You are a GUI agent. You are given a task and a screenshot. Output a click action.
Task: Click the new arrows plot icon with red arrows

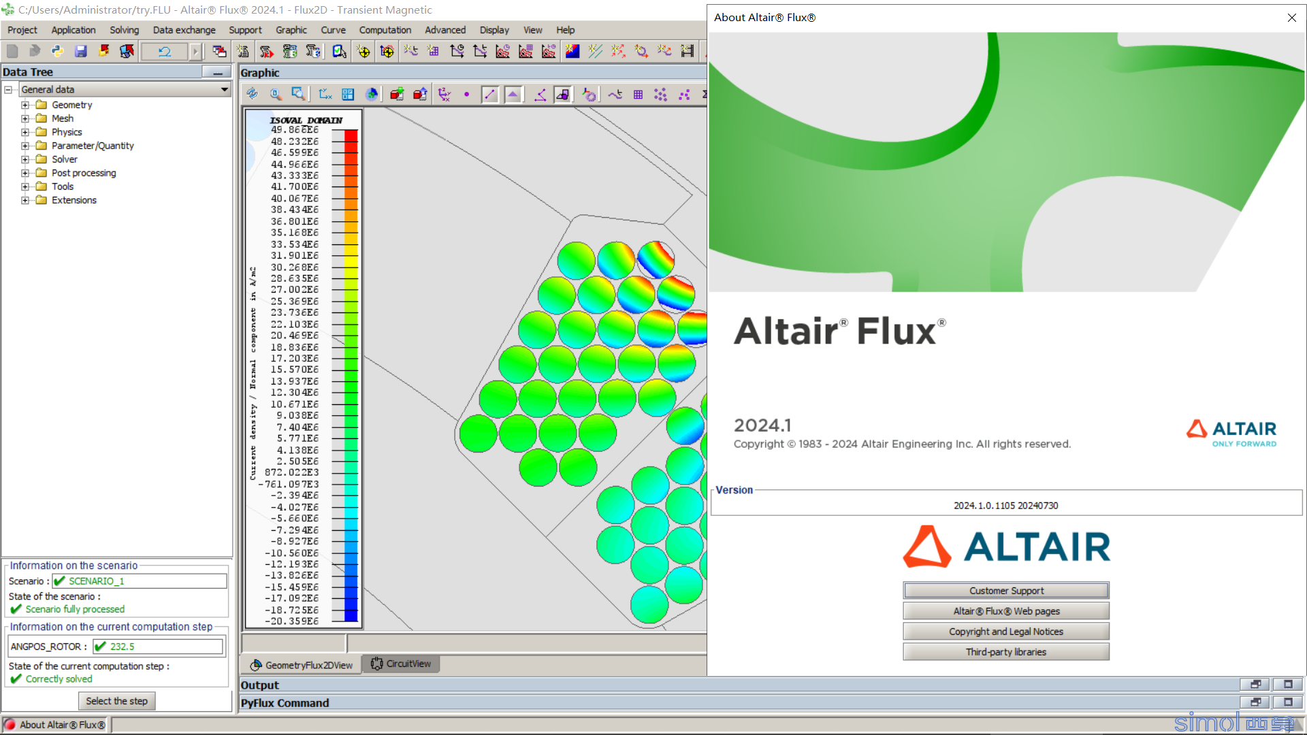[x=618, y=51]
